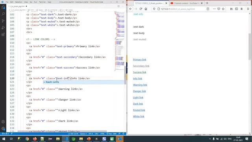Open the Run and Debug view
252x142 pixels.
tap(3, 28)
